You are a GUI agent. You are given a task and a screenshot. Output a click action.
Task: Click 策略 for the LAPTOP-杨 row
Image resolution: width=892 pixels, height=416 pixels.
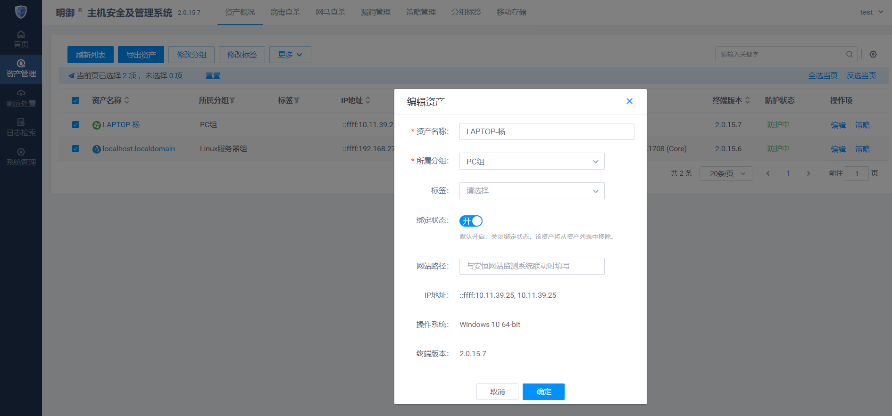[x=862, y=125]
